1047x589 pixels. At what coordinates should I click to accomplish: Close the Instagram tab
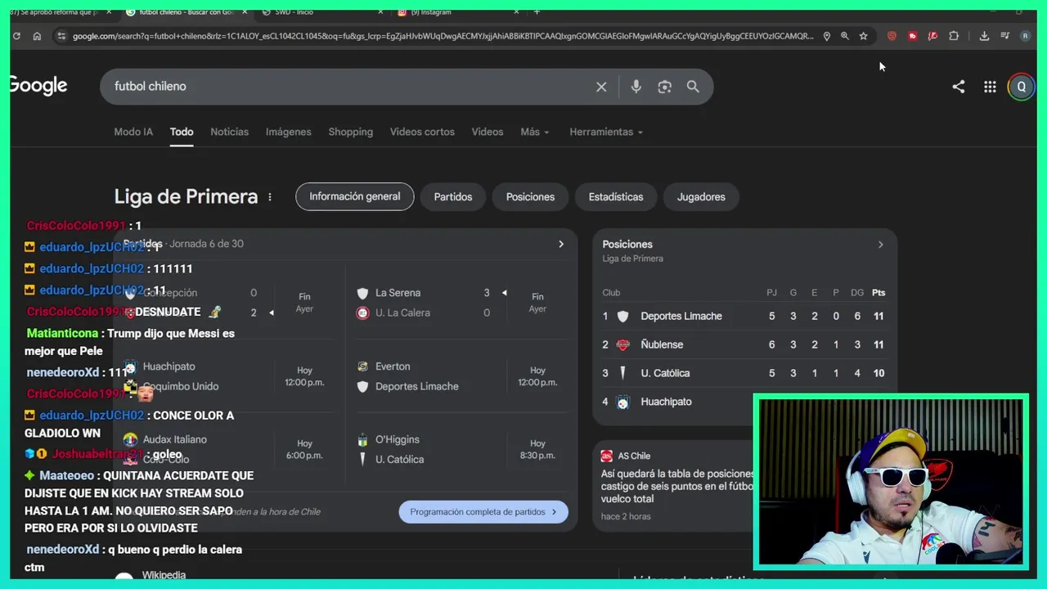point(516,12)
